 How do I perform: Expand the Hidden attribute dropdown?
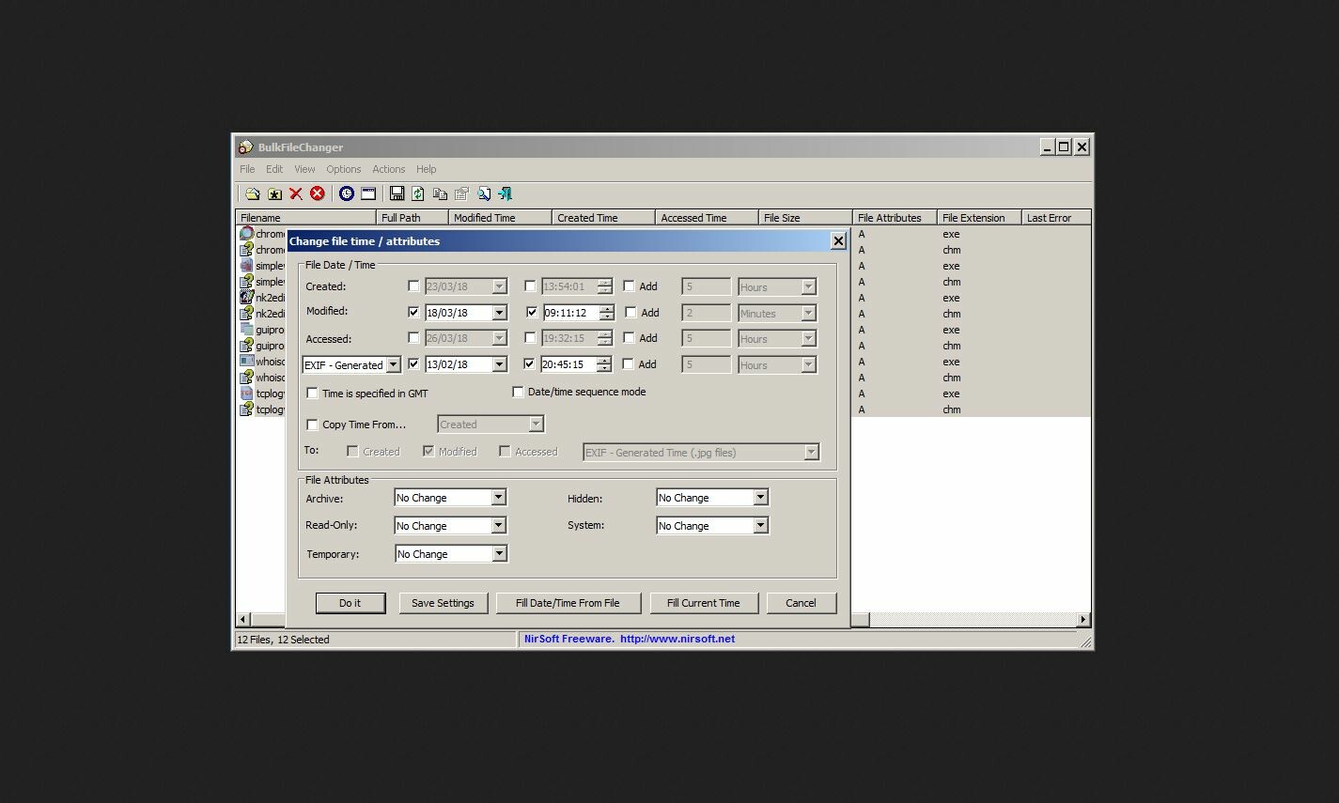click(760, 498)
